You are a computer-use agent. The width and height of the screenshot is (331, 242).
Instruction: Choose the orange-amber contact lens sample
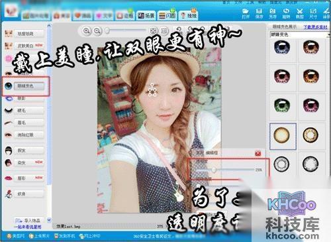(x=310, y=76)
